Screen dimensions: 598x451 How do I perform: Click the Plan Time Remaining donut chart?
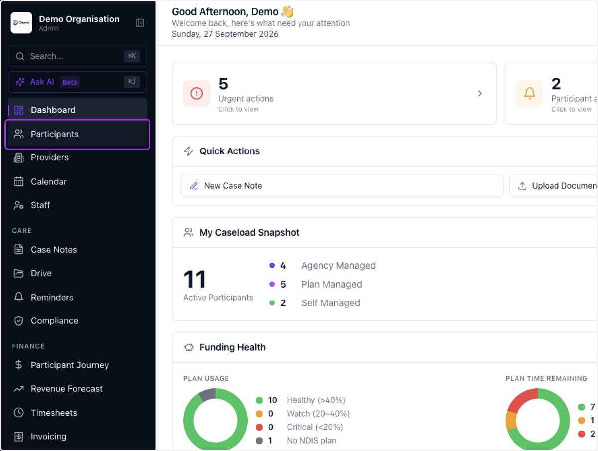(538, 420)
